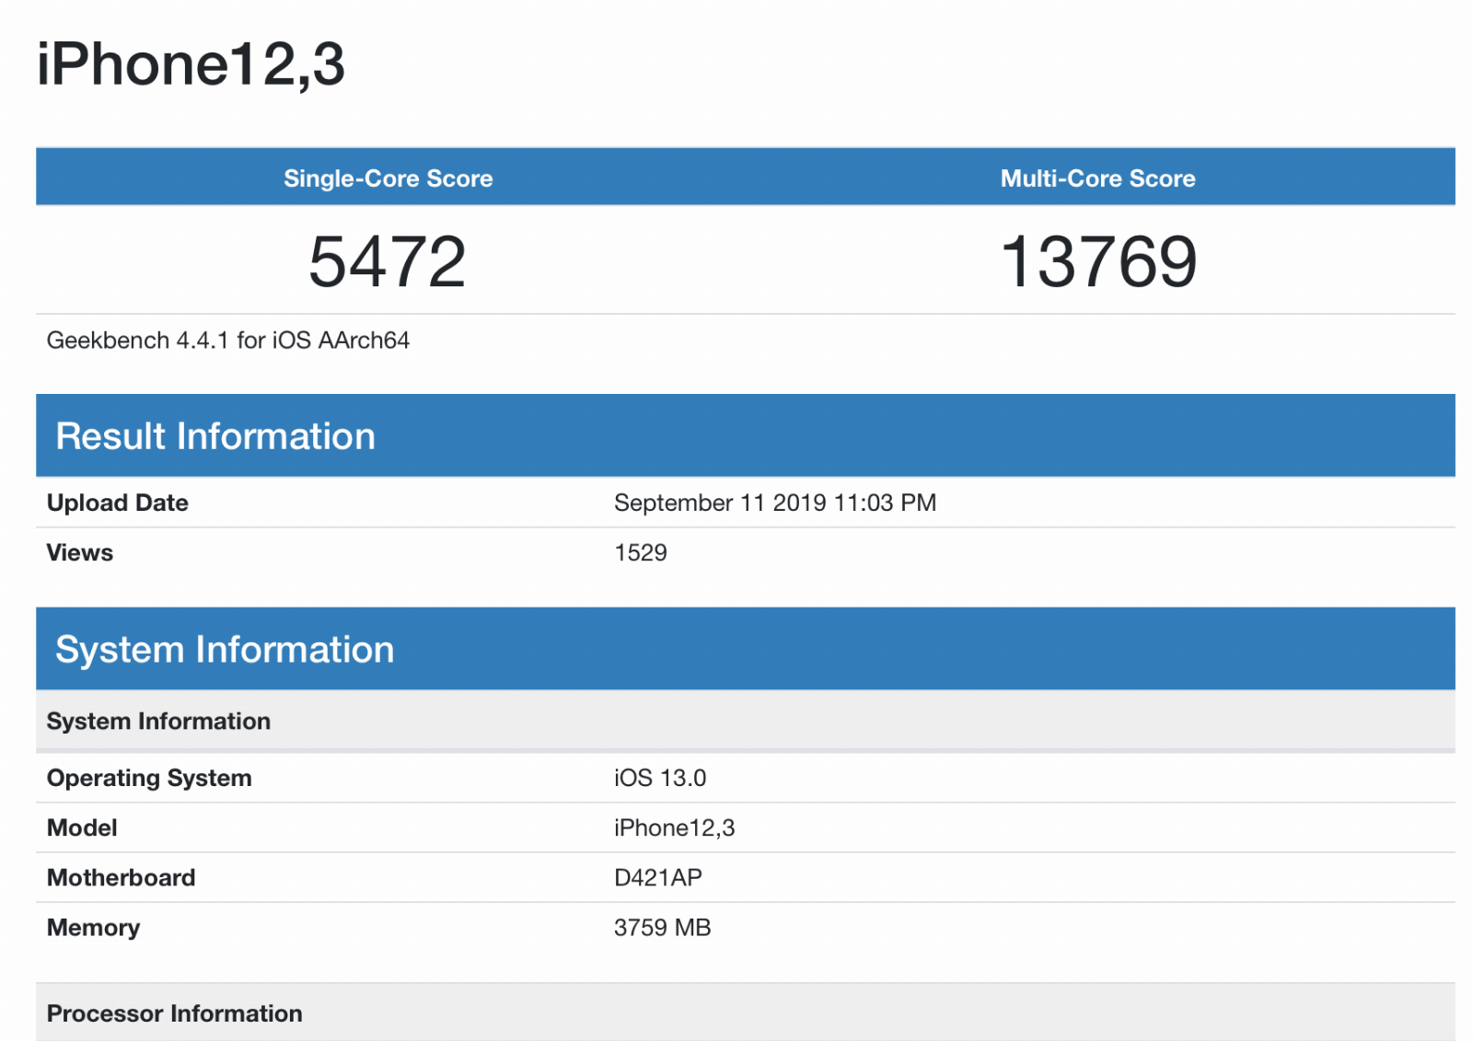Image resolution: width=1473 pixels, height=1041 pixels.
Task: Select the 3759 MB memory value
Action: 663,927
